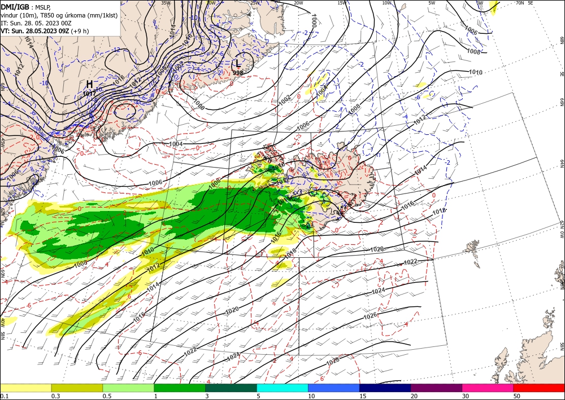Click the legend scale value '0.3'
Image resolution: width=565 pixels, height=400 pixels.
(55, 396)
